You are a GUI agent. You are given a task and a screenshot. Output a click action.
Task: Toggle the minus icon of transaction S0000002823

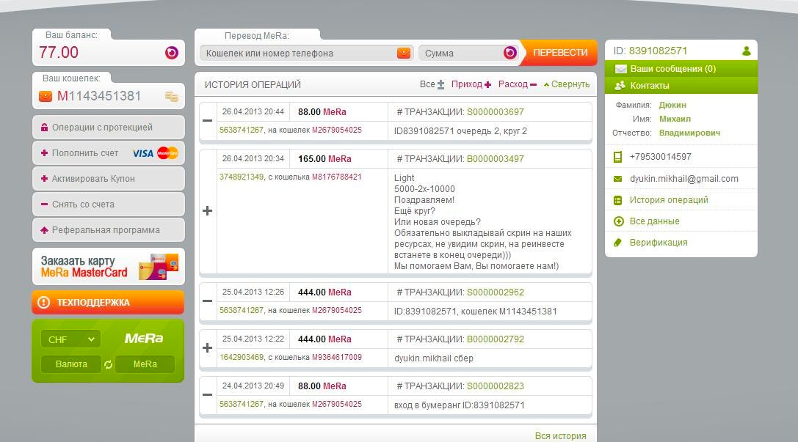pos(208,395)
